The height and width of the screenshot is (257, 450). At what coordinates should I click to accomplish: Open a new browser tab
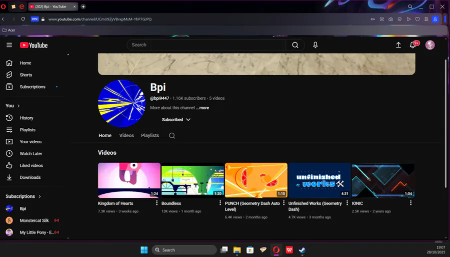point(83,7)
